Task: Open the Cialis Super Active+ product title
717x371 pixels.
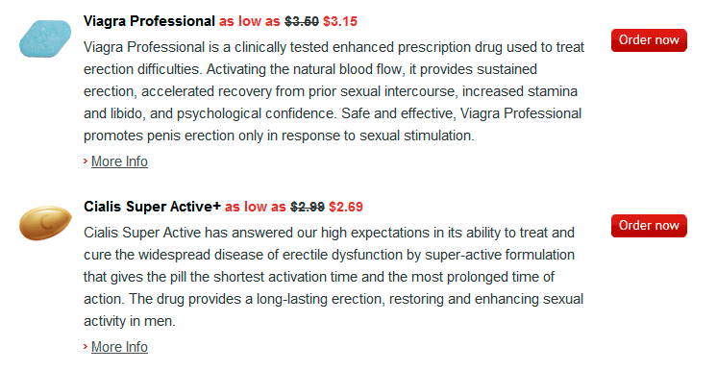Action: 152,207
